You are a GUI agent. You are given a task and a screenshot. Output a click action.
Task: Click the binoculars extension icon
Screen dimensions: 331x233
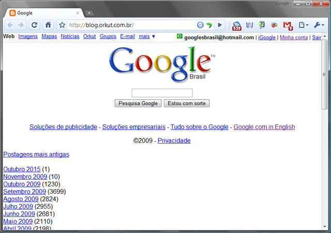274,25
